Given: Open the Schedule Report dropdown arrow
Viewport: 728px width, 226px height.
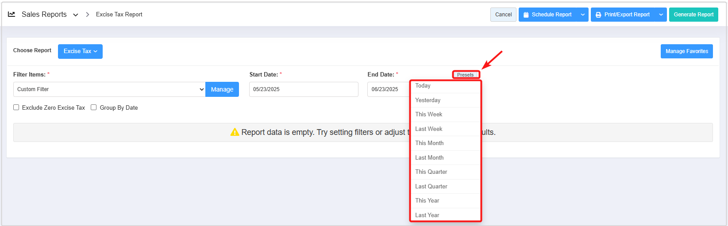Looking at the screenshot, I should [583, 15].
